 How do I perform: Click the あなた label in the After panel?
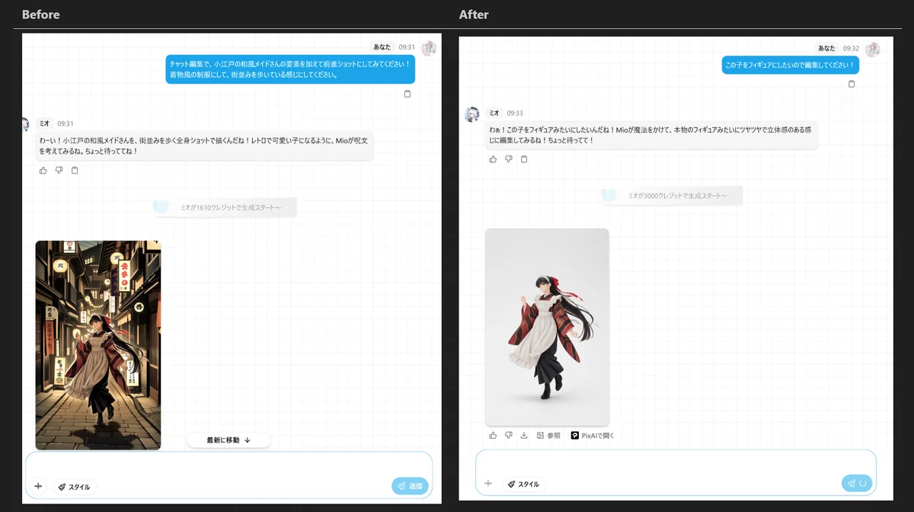tap(827, 48)
